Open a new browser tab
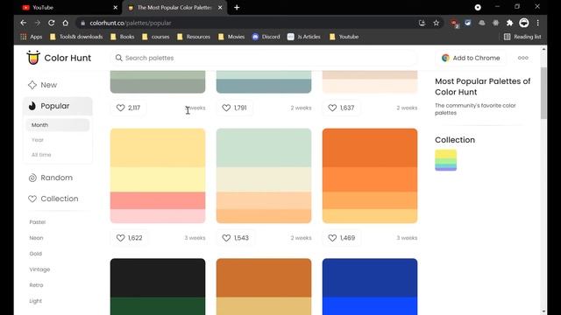Image resolution: width=561 pixels, height=315 pixels. [x=237, y=8]
